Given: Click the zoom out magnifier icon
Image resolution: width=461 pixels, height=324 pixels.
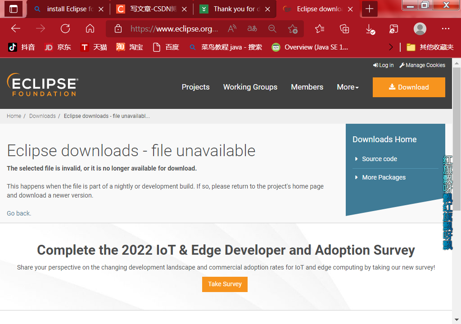Looking at the screenshot, I should (x=272, y=28).
